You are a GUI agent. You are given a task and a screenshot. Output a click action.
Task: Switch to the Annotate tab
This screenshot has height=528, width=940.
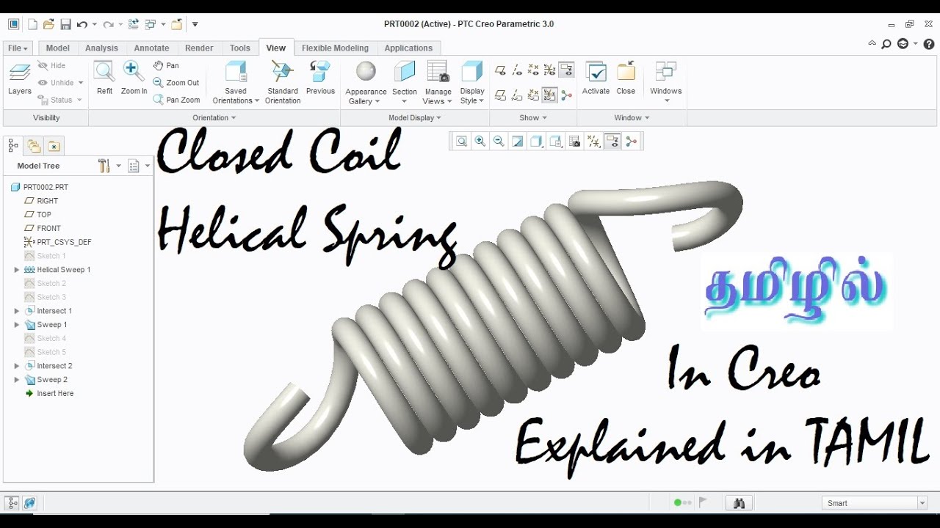(151, 48)
